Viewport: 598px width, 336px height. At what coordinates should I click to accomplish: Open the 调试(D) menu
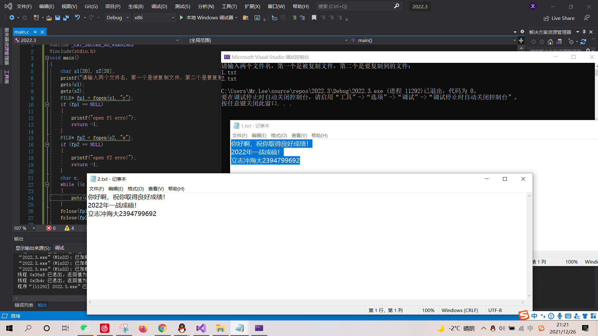click(159, 6)
